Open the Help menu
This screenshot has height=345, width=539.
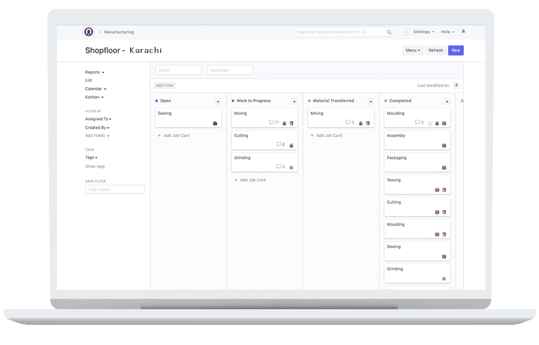click(x=447, y=32)
